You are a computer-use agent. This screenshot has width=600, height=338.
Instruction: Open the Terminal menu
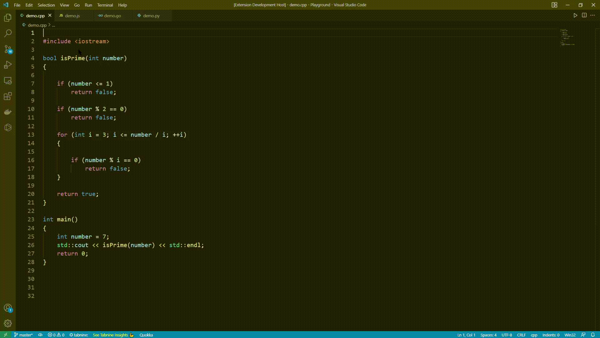click(105, 5)
